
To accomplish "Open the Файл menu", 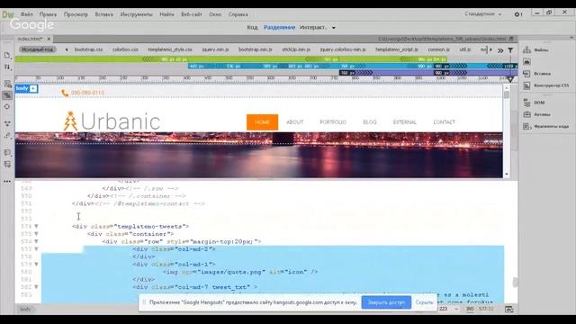I will click(26, 14).
